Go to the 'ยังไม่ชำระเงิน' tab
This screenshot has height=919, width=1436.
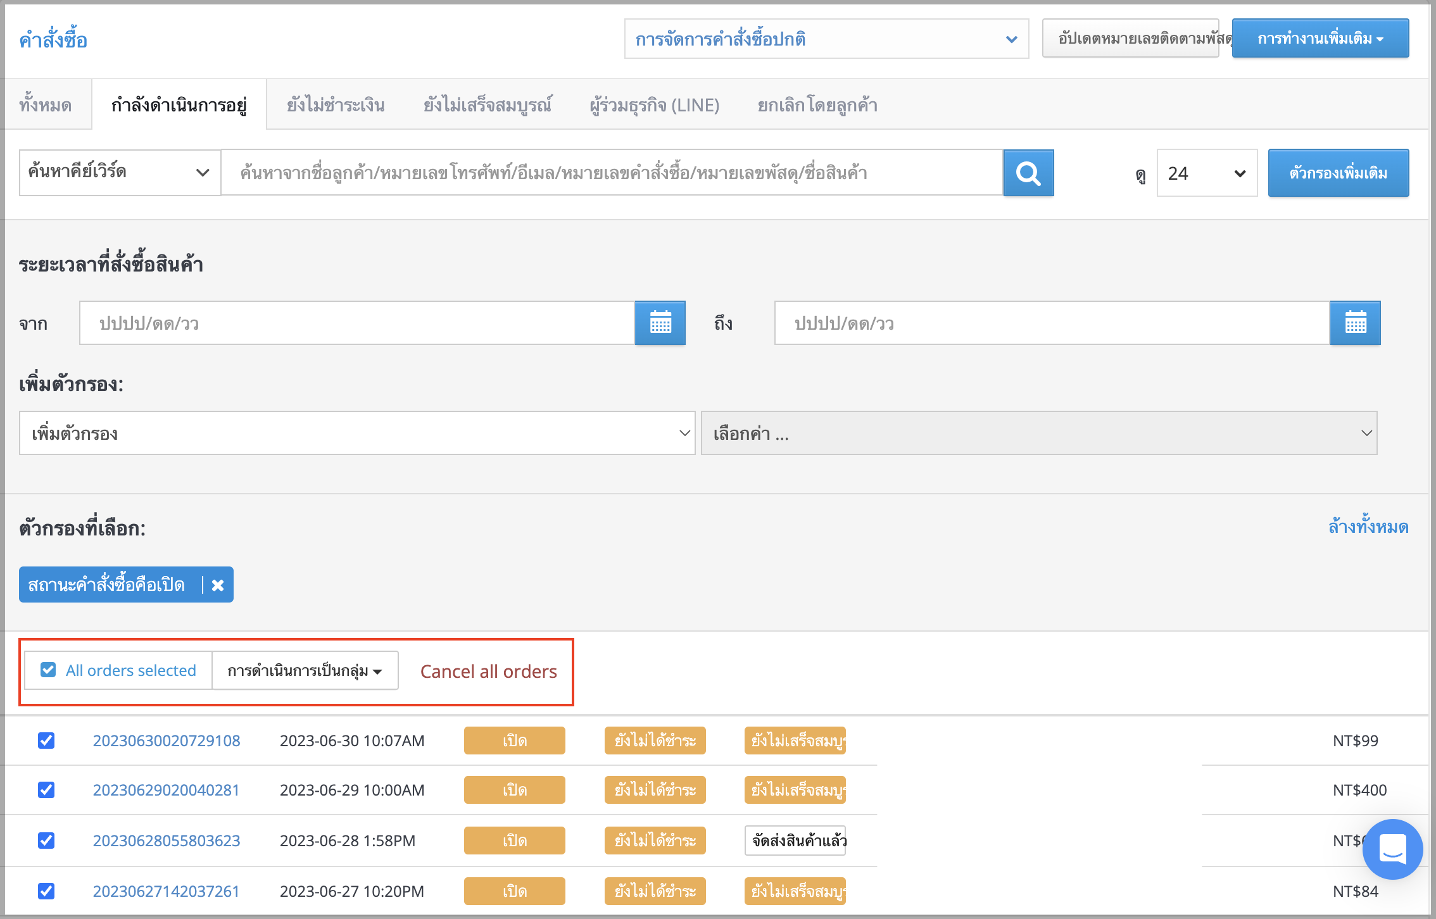pos(336,104)
